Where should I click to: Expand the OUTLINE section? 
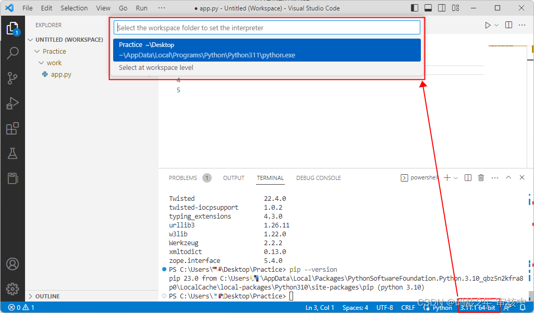(47, 296)
